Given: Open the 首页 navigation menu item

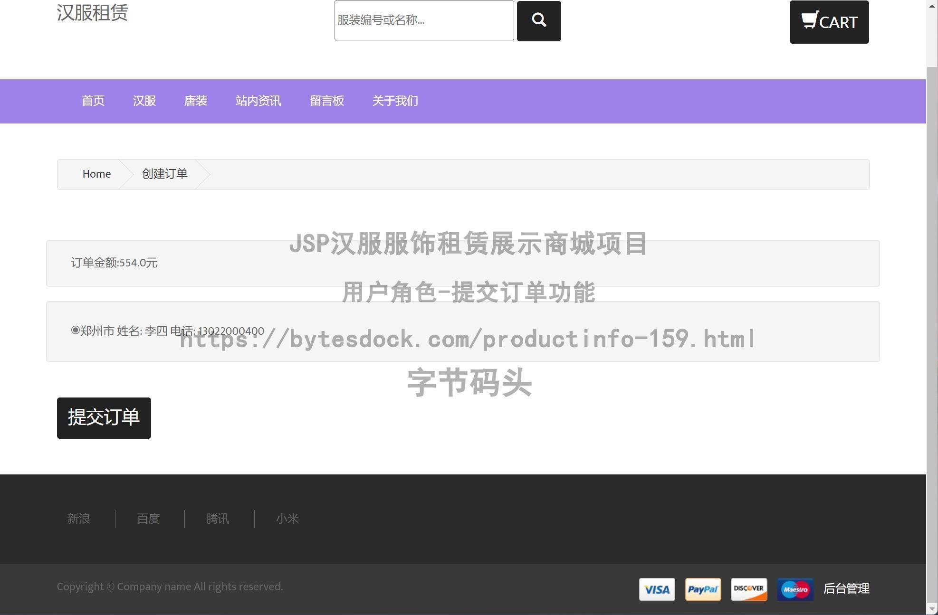Looking at the screenshot, I should (x=93, y=101).
